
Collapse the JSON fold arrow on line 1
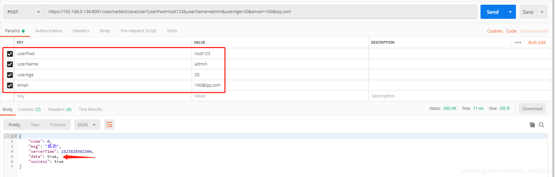coord(16,136)
